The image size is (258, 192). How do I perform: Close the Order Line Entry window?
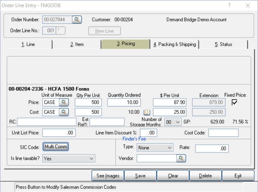click(248, 5)
